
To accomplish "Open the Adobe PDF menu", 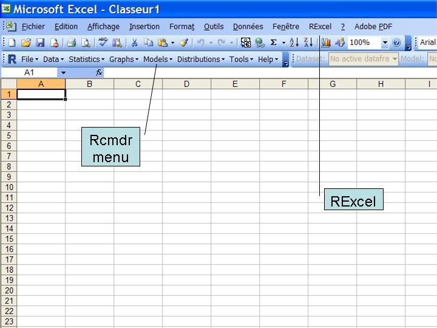I will [x=373, y=27].
